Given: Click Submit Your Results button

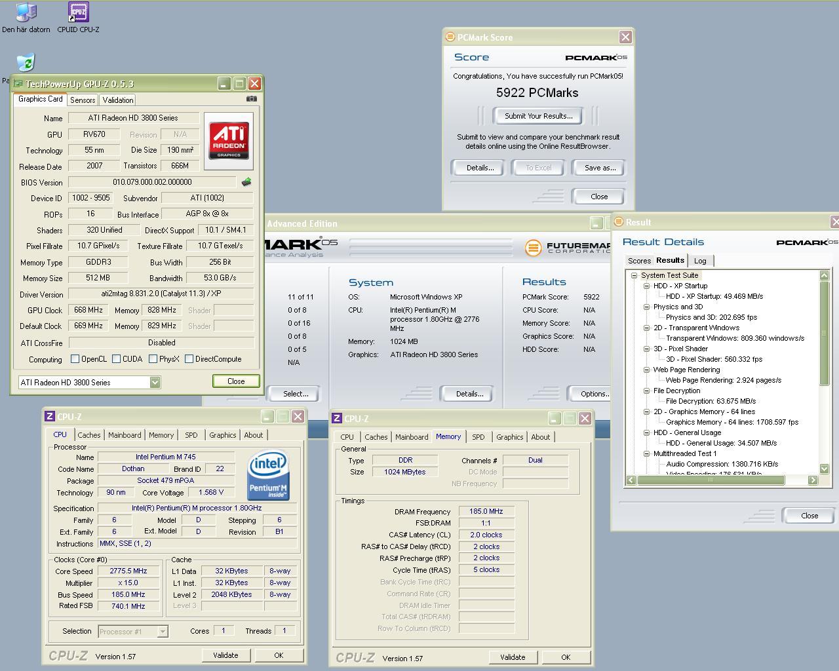Looking at the screenshot, I should pos(538,116).
